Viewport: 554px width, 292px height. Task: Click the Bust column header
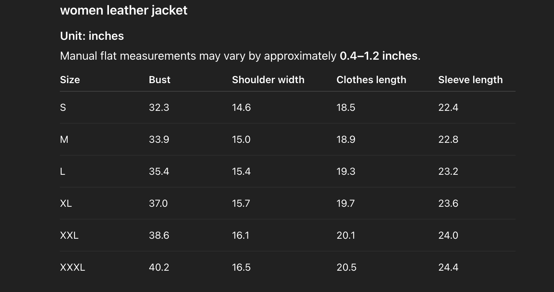(x=160, y=80)
